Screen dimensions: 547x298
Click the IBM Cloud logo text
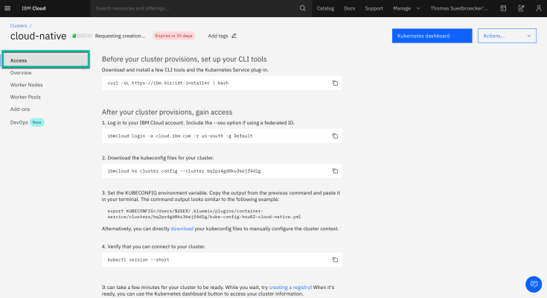pos(33,8)
